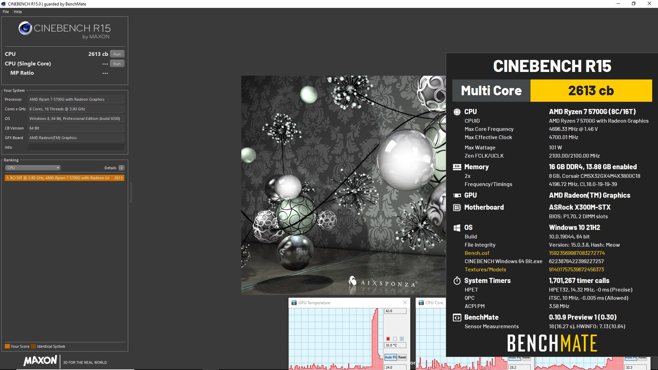Click the GPU card icon in BenchMate

(457, 195)
